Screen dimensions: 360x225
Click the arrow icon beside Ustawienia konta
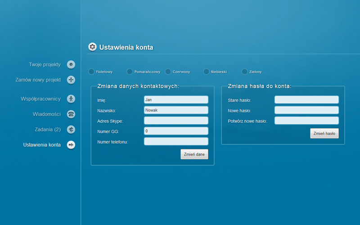point(71,145)
